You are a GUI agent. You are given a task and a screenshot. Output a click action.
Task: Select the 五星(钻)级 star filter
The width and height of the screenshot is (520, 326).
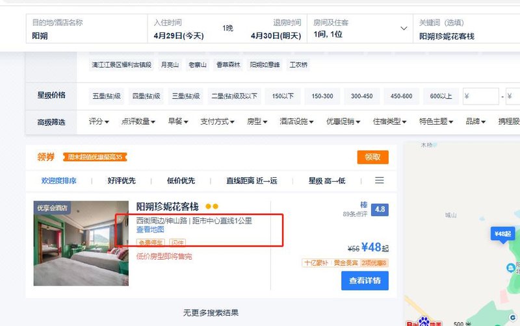coord(107,96)
